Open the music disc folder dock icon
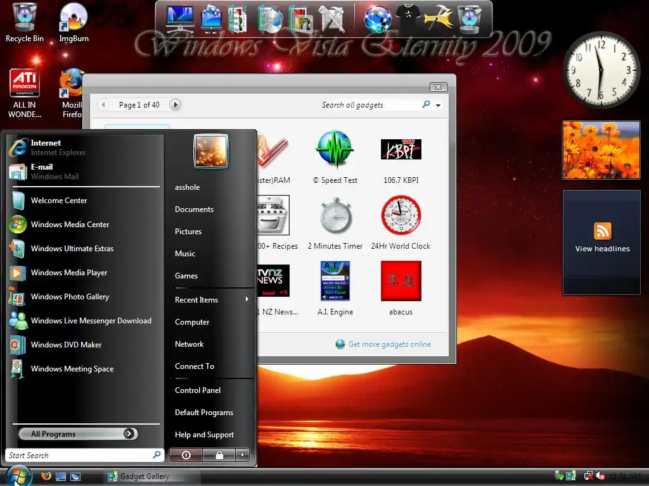 point(269,18)
